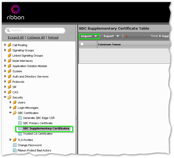Click the Ribbon logo in the header
The height and width of the screenshot is (158, 174).
tap(16, 12)
